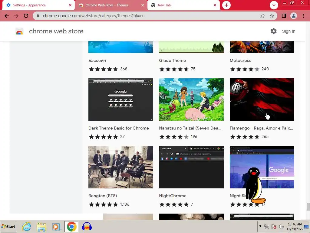The width and height of the screenshot is (310, 233).
Task: Click the Glade Theme star rating 75
Action: pos(177,69)
